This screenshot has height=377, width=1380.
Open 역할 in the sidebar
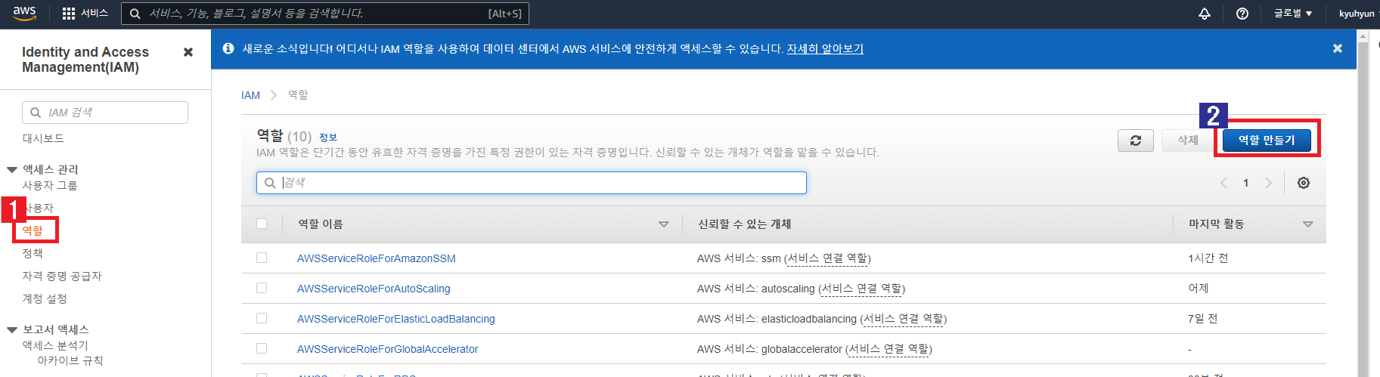click(33, 230)
